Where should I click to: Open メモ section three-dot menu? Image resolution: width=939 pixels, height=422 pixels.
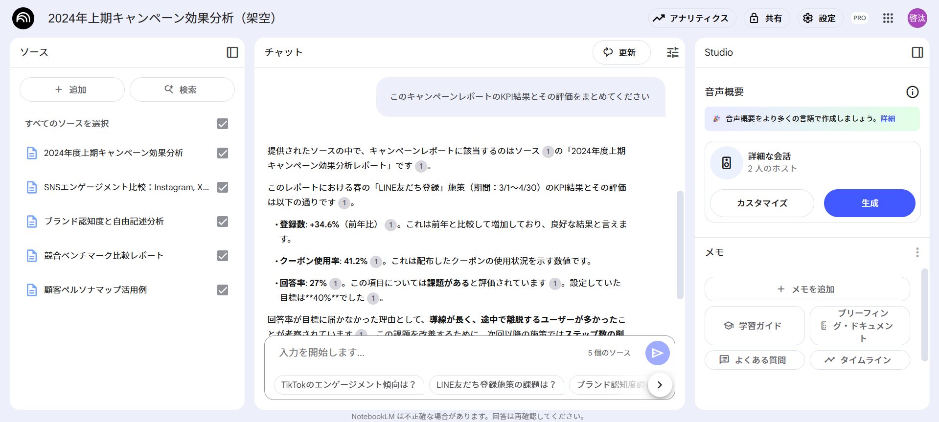(x=917, y=252)
